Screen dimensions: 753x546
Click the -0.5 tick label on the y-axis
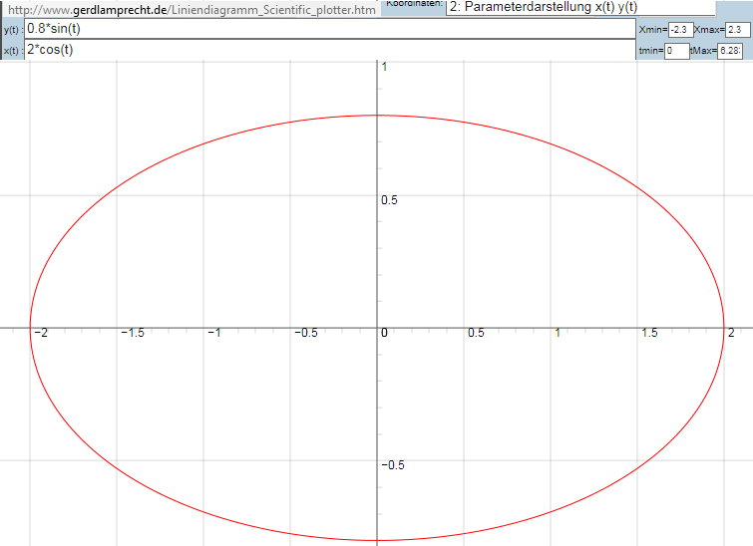coord(395,465)
